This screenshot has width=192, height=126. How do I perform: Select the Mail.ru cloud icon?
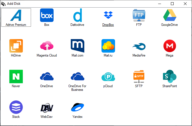pyautogui.click(x=108, y=46)
